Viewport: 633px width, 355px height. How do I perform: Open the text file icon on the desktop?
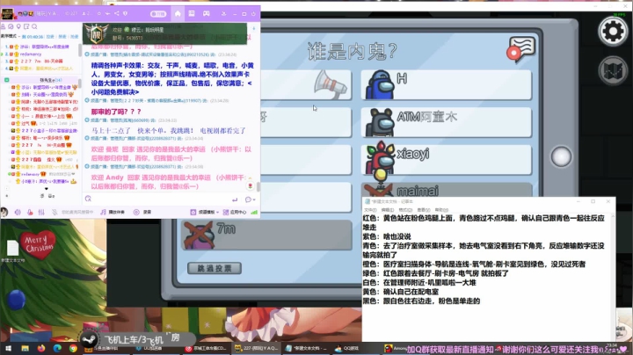(13, 251)
